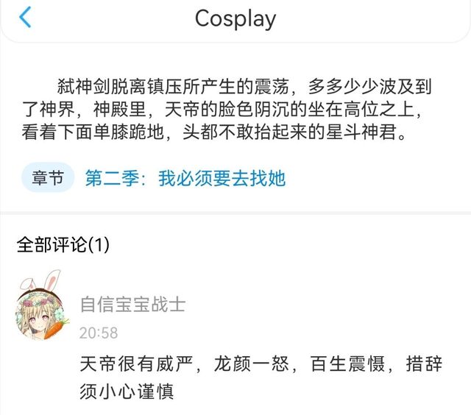Tap quoted line starting 弑神剑脱离镇压

coord(244,86)
